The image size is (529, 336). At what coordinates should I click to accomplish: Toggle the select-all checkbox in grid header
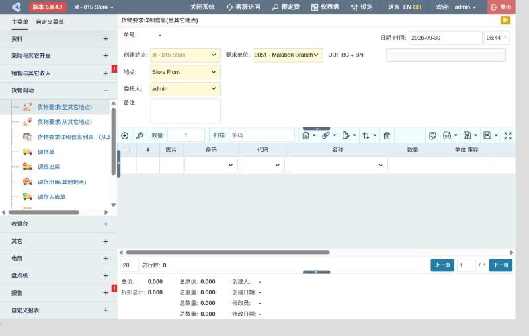(x=126, y=149)
